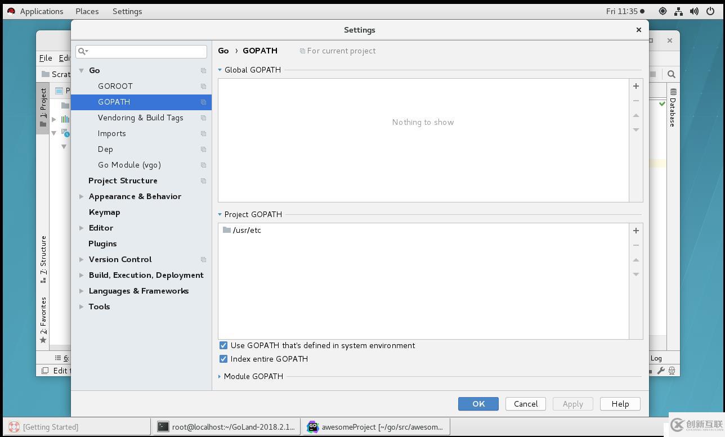The height and width of the screenshot is (437, 725).
Task: Expand Languages & Frameworks category
Action: pos(82,291)
